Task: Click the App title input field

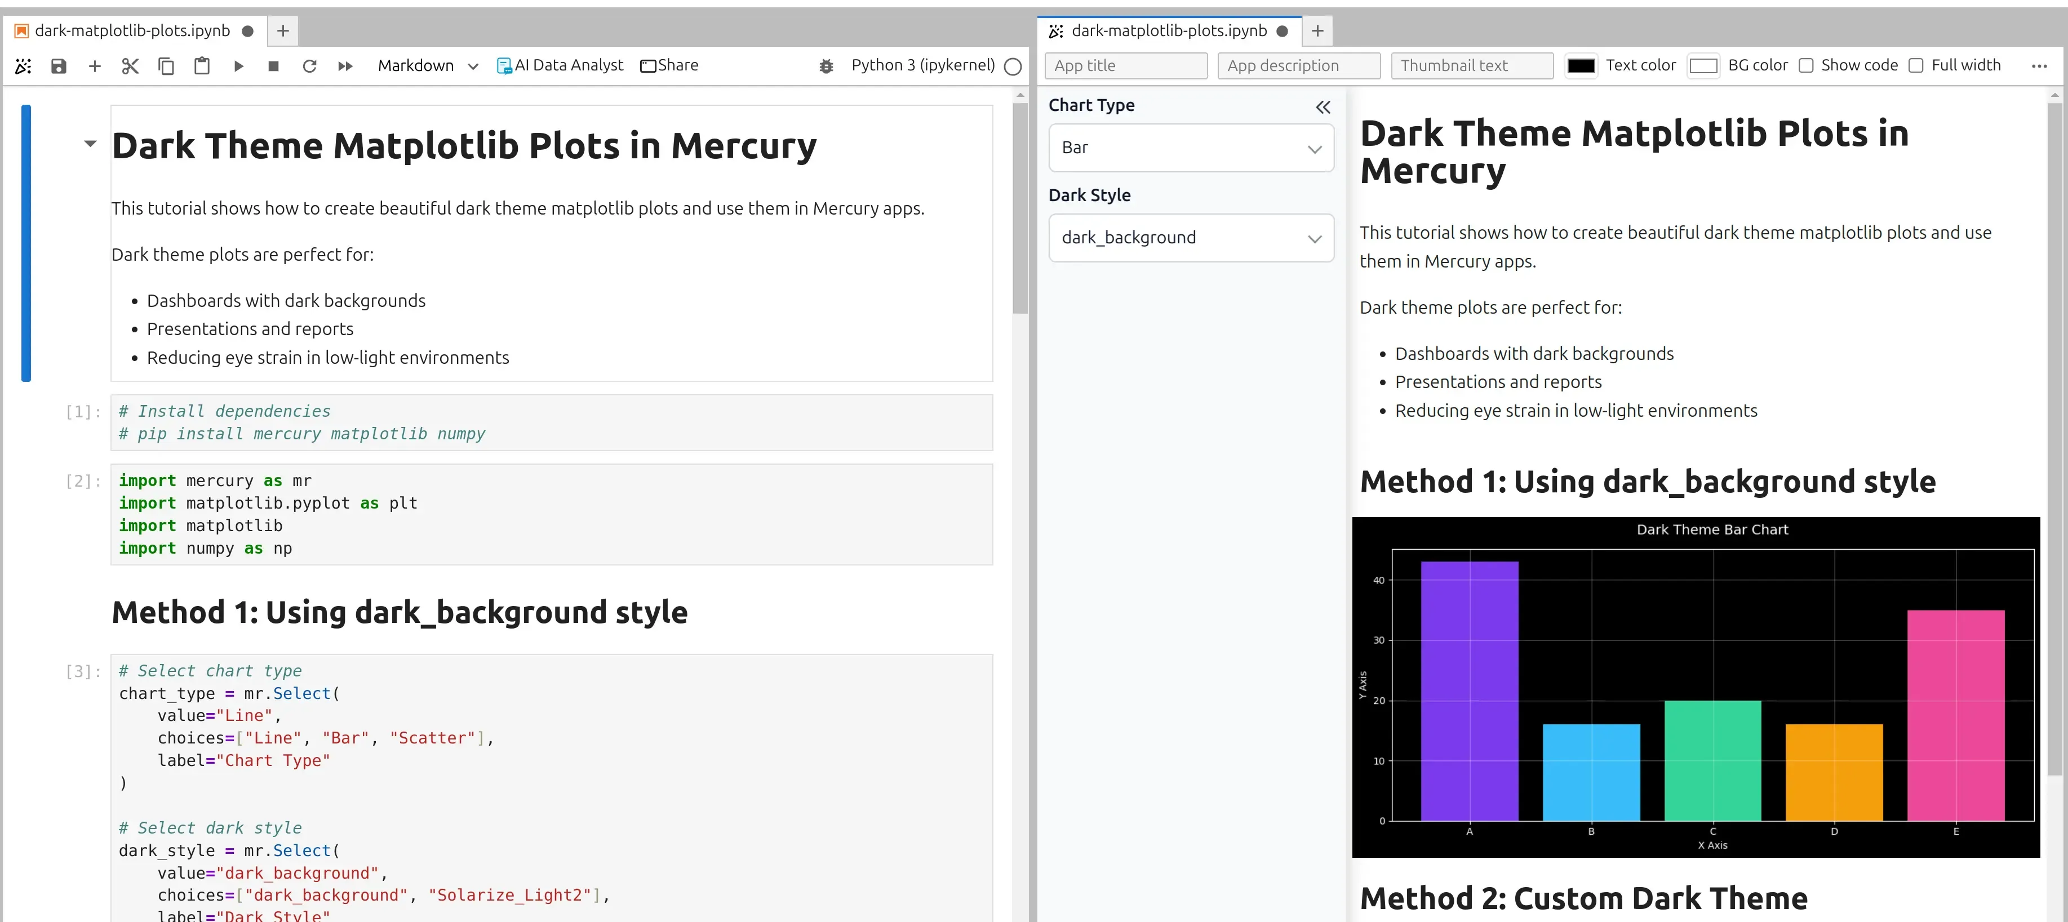Action: [x=1125, y=66]
